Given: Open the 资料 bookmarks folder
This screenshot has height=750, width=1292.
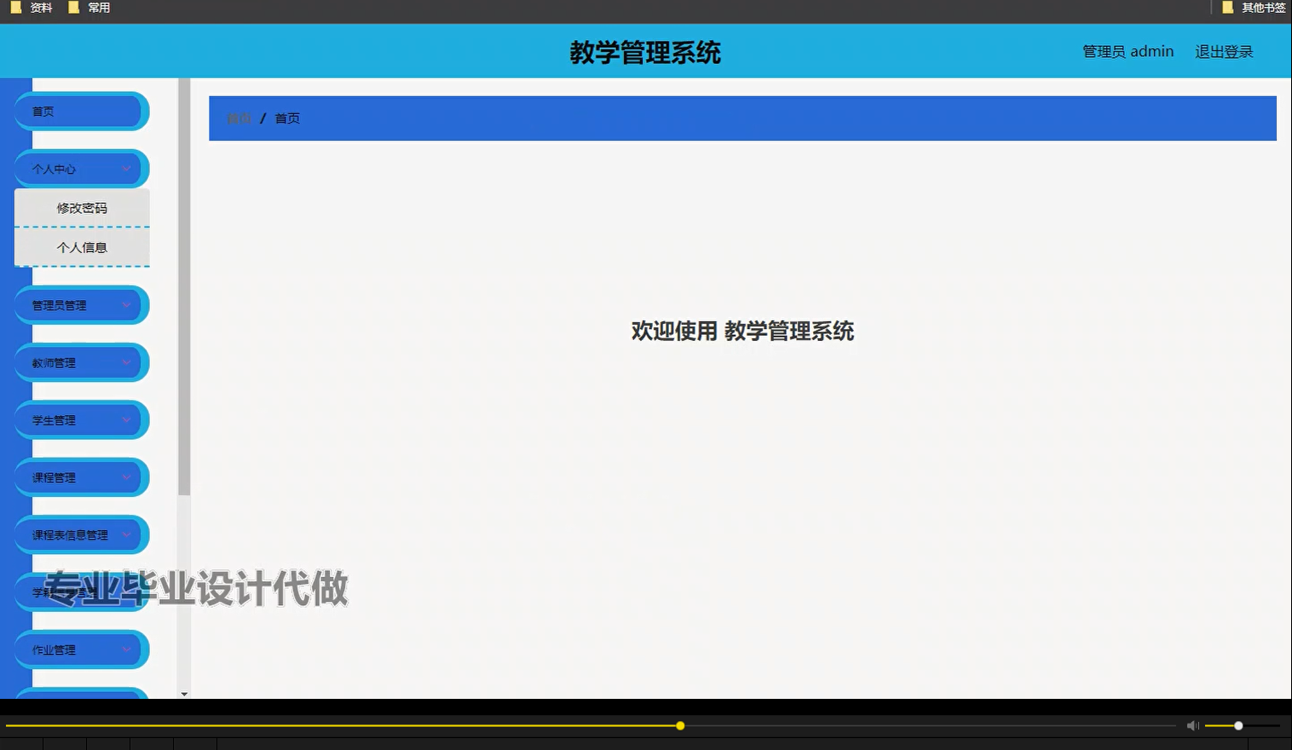Looking at the screenshot, I should pos(32,8).
